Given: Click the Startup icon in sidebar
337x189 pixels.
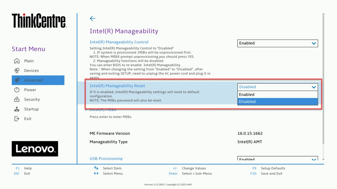Looking at the screenshot, I should pyautogui.click(x=17, y=109).
